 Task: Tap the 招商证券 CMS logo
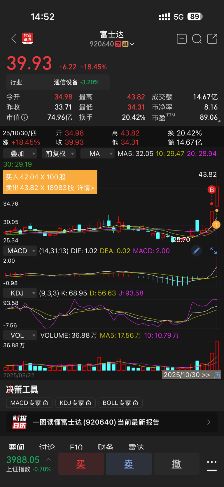[x=28, y=39]
